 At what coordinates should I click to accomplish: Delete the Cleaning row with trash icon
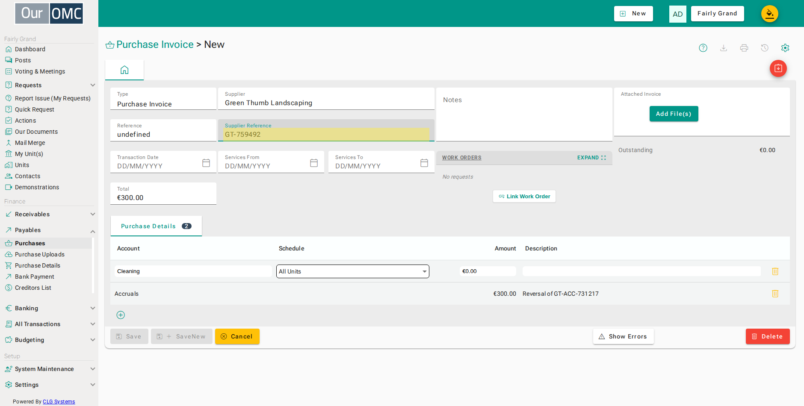click(x=775, y=271)
